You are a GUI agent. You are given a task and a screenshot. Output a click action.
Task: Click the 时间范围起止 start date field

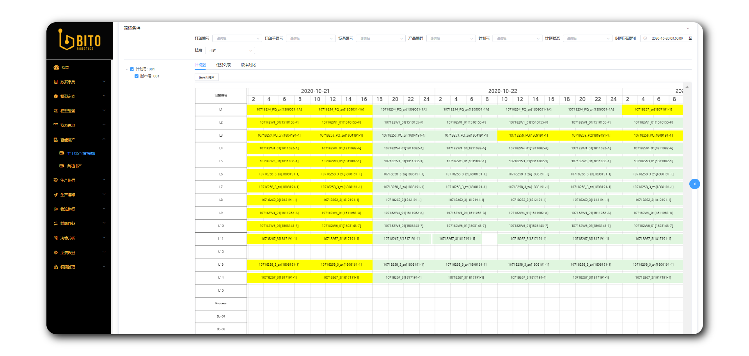(x=667, y=39)
